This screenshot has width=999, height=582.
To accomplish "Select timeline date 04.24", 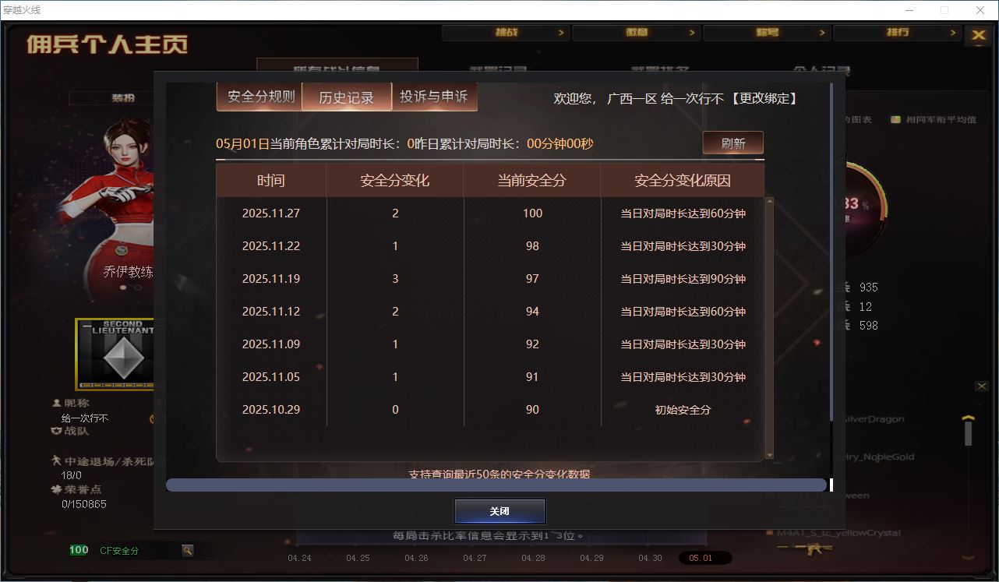I will (299, 558).
